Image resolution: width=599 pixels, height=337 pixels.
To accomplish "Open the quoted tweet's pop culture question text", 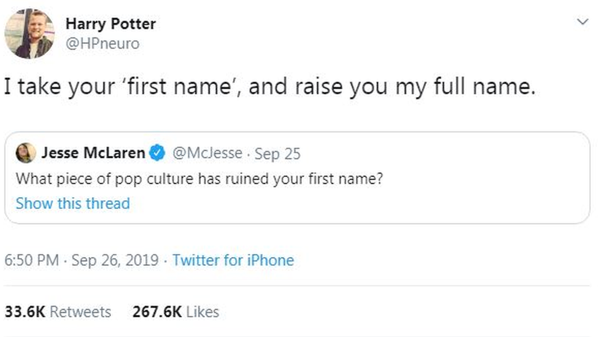I will [199, 179].
